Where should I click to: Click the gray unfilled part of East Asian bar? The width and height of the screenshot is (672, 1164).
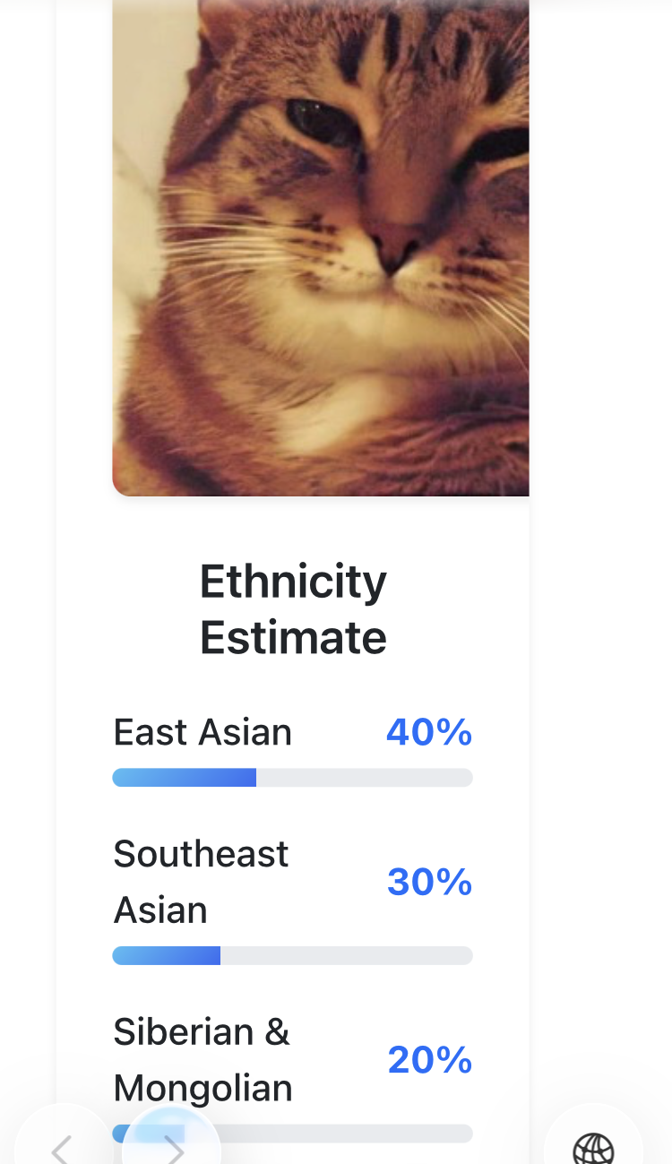point(364,778)
